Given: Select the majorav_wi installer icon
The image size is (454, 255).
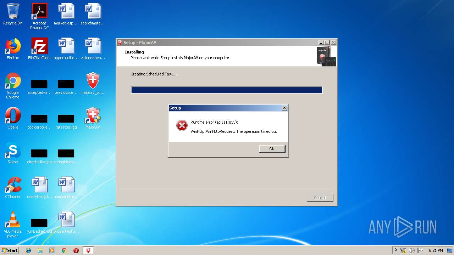Looking at the screenshot, I should [x=93, y=84].
